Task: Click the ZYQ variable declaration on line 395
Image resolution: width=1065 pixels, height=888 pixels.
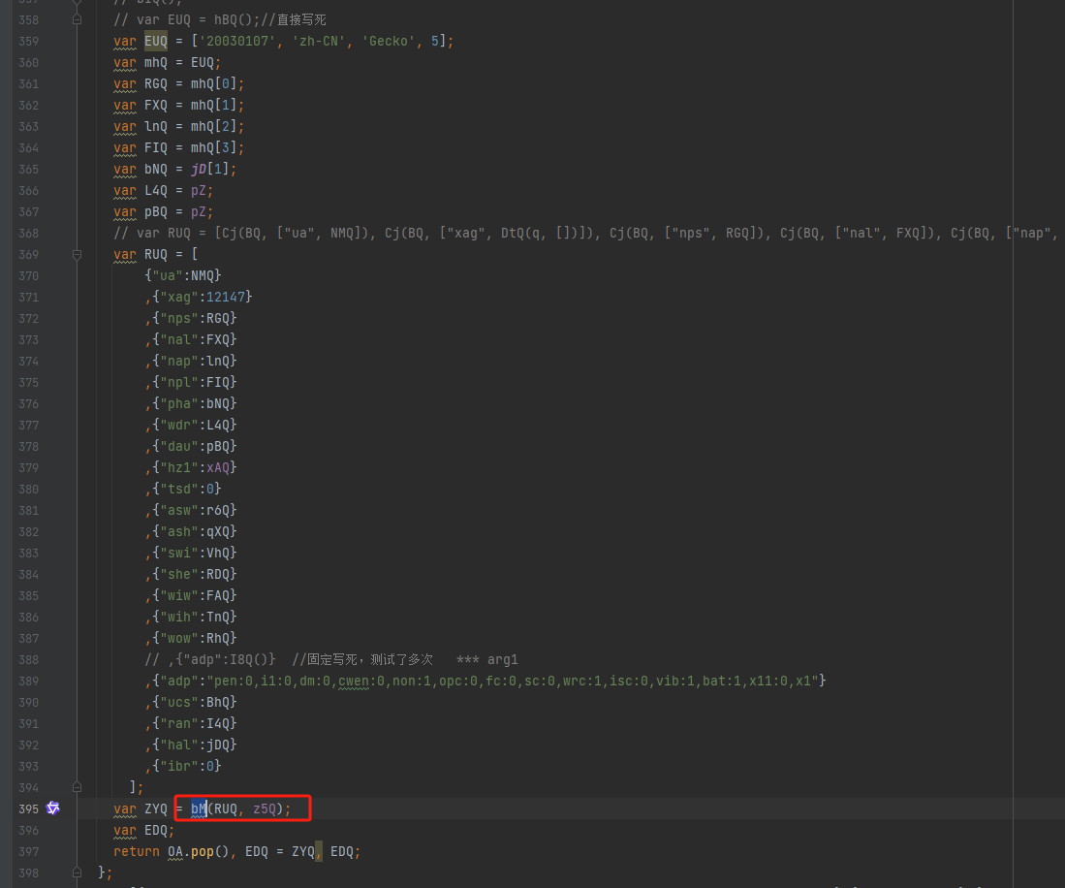Action: pos(156,809)
